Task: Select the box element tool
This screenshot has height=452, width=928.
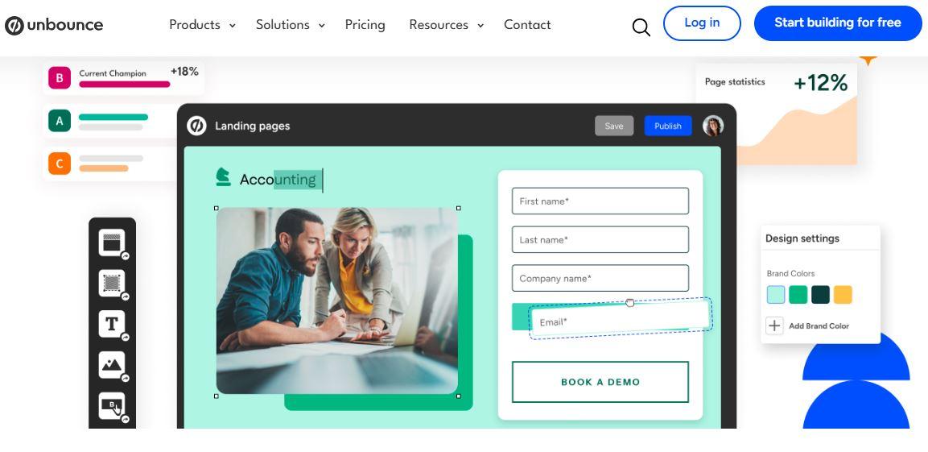Action: (x=112, y=283)
